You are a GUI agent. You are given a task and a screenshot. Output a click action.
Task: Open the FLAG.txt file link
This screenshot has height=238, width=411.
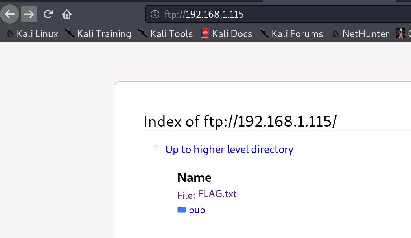[217, 194]
